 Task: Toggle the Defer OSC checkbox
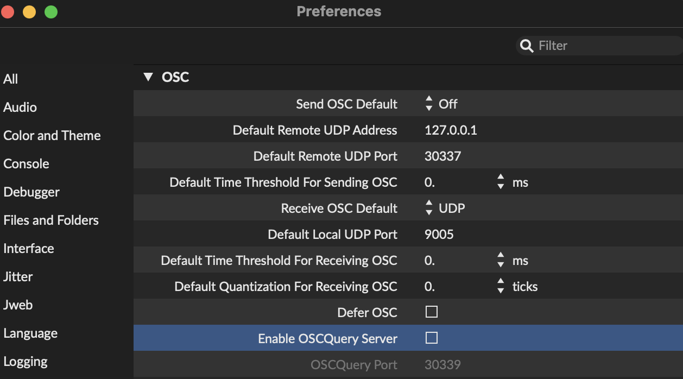coord(432,312)
